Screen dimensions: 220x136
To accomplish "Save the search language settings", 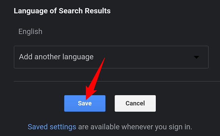I will click(x=85, y=103).
